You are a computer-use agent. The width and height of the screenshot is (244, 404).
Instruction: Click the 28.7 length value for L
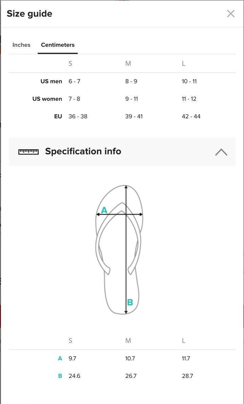pyautogui.click(x=187, y=376)
